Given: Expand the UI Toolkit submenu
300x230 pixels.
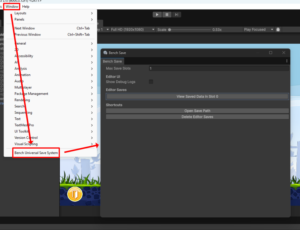Looking at the screenshot, I should [x=50, y=132].
